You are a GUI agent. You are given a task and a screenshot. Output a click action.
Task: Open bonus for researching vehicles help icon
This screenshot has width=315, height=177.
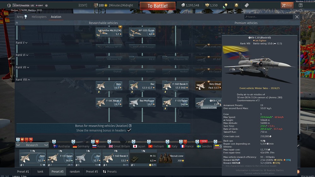point(130,126)
